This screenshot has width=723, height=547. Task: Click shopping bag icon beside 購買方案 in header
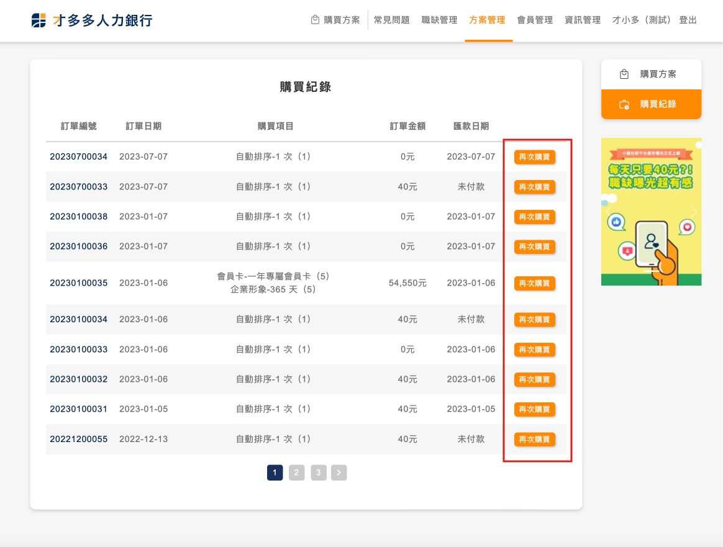tap(316, 20)
